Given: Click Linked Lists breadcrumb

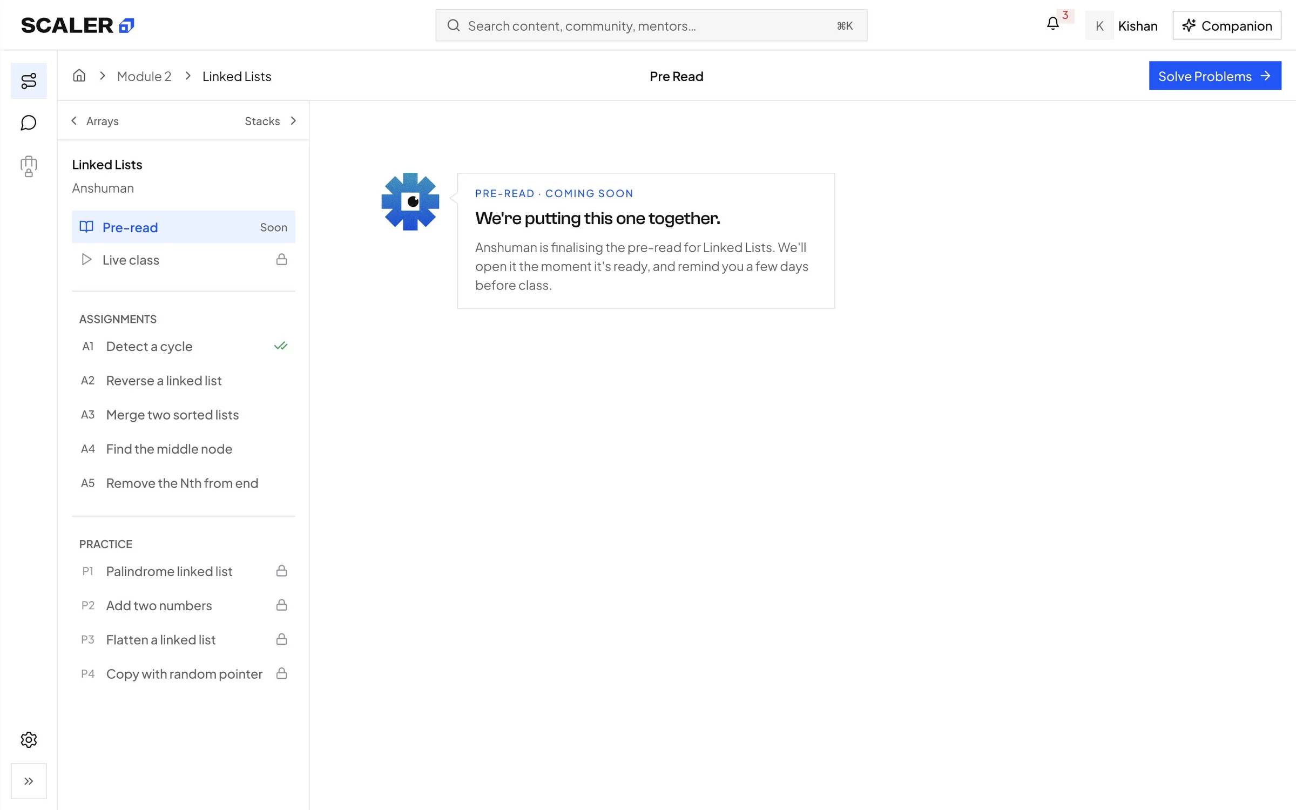Looking at the screenshot, I should (x=237, y=76).
